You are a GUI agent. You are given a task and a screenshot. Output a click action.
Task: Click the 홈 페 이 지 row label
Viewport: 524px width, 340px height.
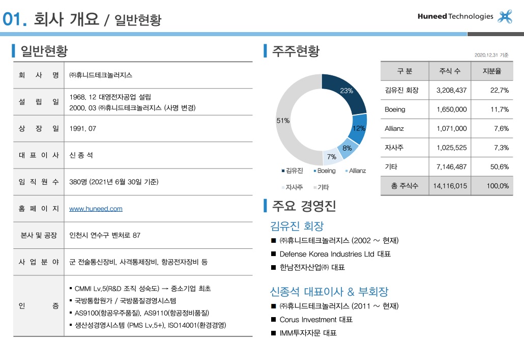pos(39,209)
